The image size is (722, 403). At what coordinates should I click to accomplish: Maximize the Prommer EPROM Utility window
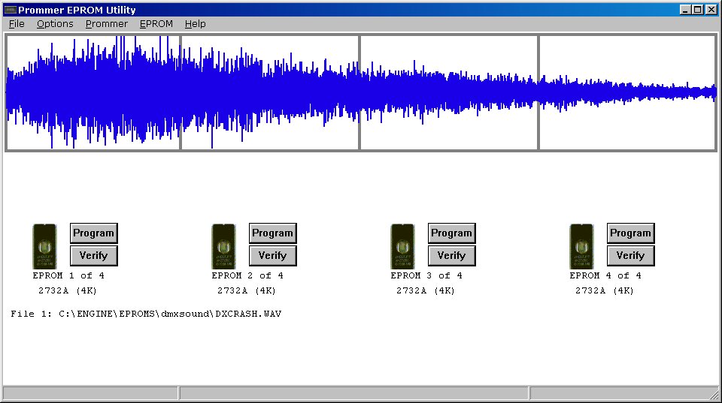(698, 10)
